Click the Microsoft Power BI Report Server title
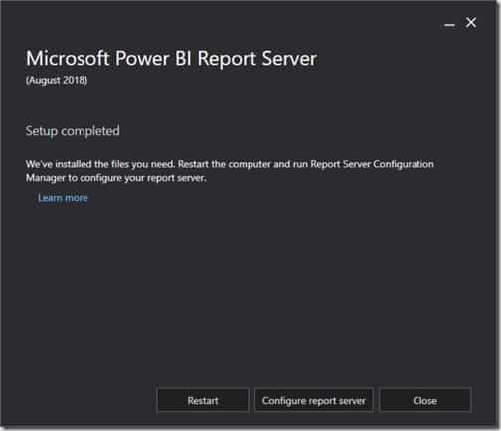501x431 pixels. pos(171,59)
